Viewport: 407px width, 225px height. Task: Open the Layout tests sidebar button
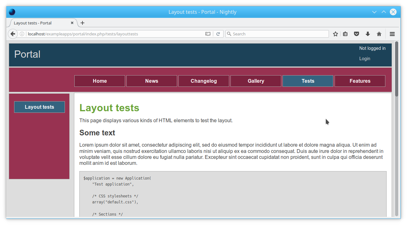[x=40, y=107]
